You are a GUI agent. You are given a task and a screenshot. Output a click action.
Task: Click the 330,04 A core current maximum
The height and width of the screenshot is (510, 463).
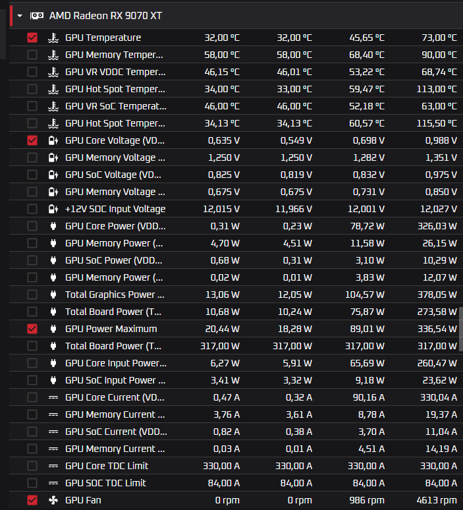[439, 397]
